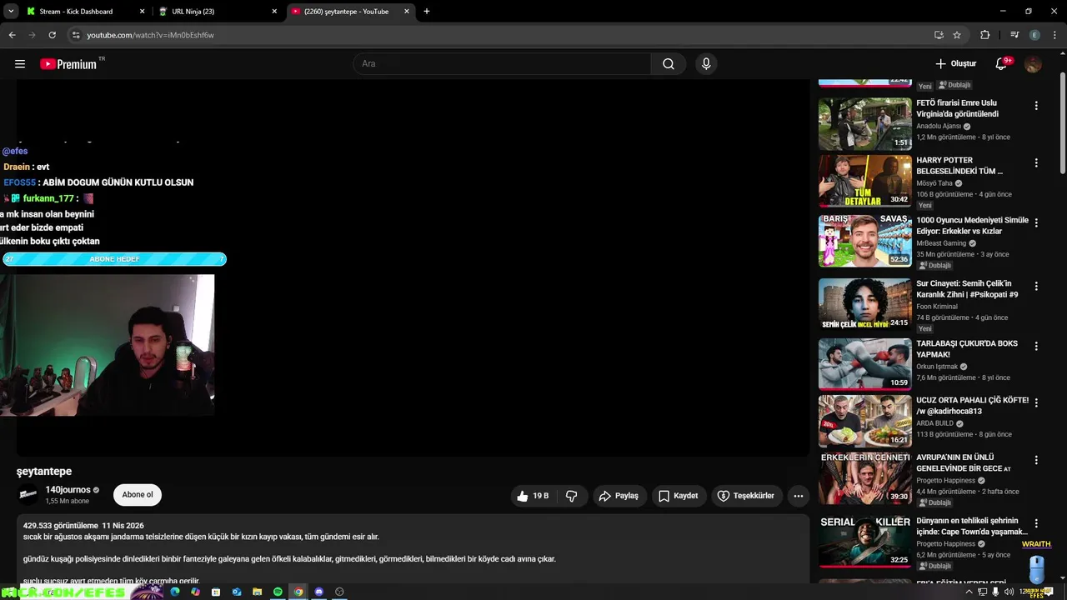Save video with the Kaydet button
This screenshot has height=600, width=1067.
click(678, 496)
